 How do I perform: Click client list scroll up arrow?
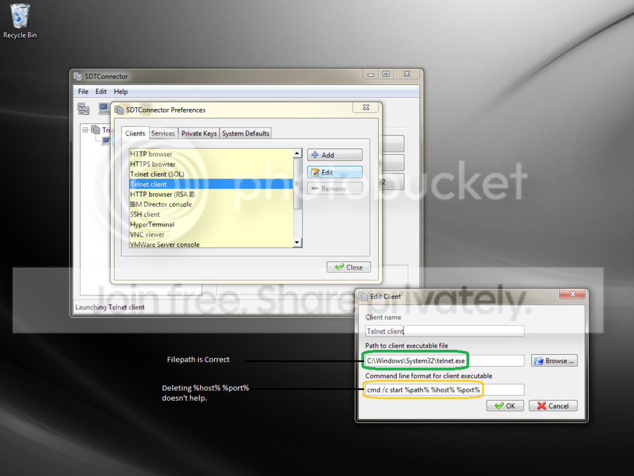point(297,153)
